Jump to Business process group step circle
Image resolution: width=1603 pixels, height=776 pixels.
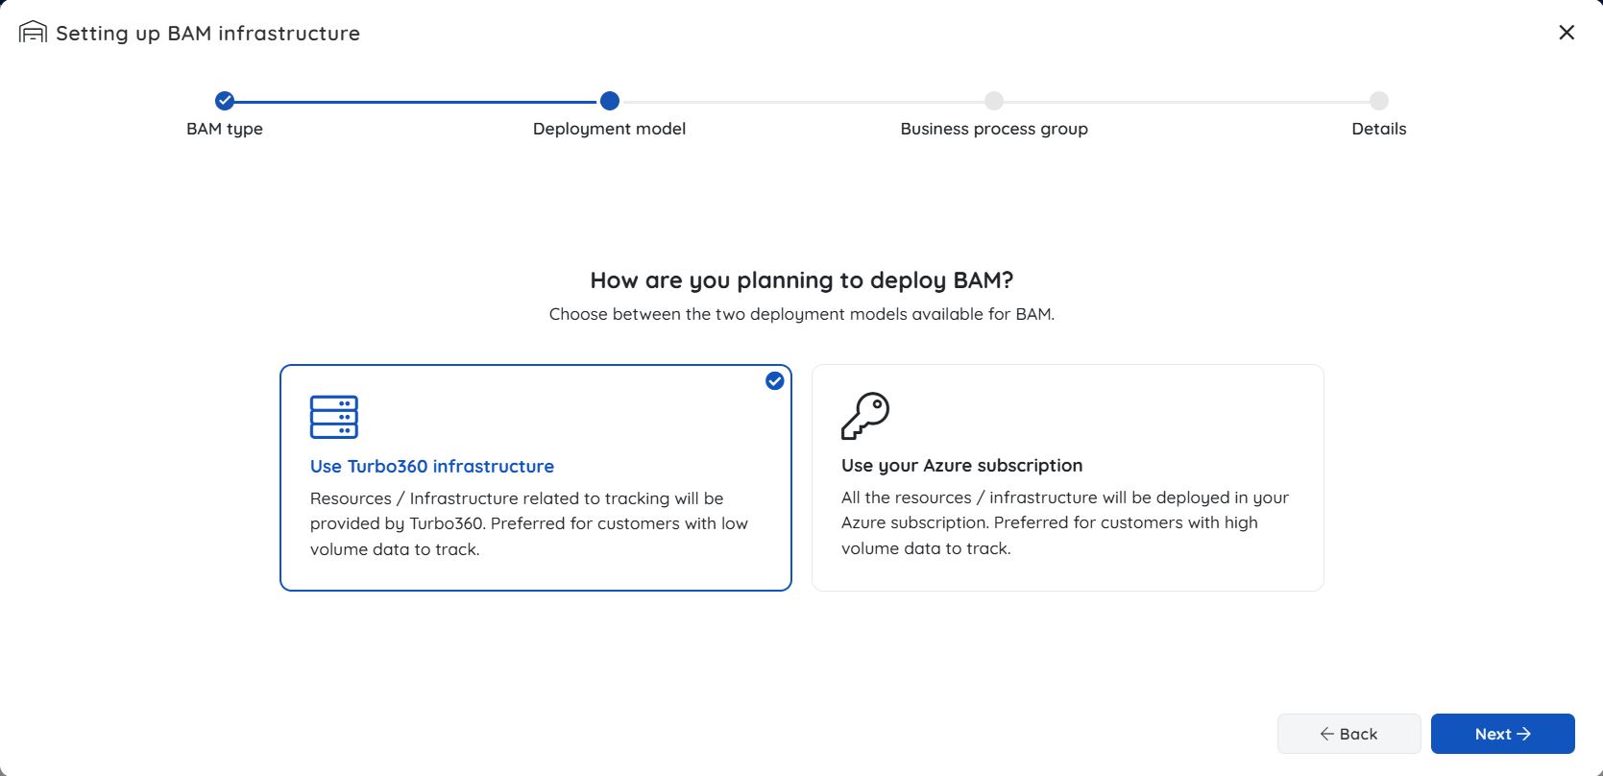pos(994,101)
